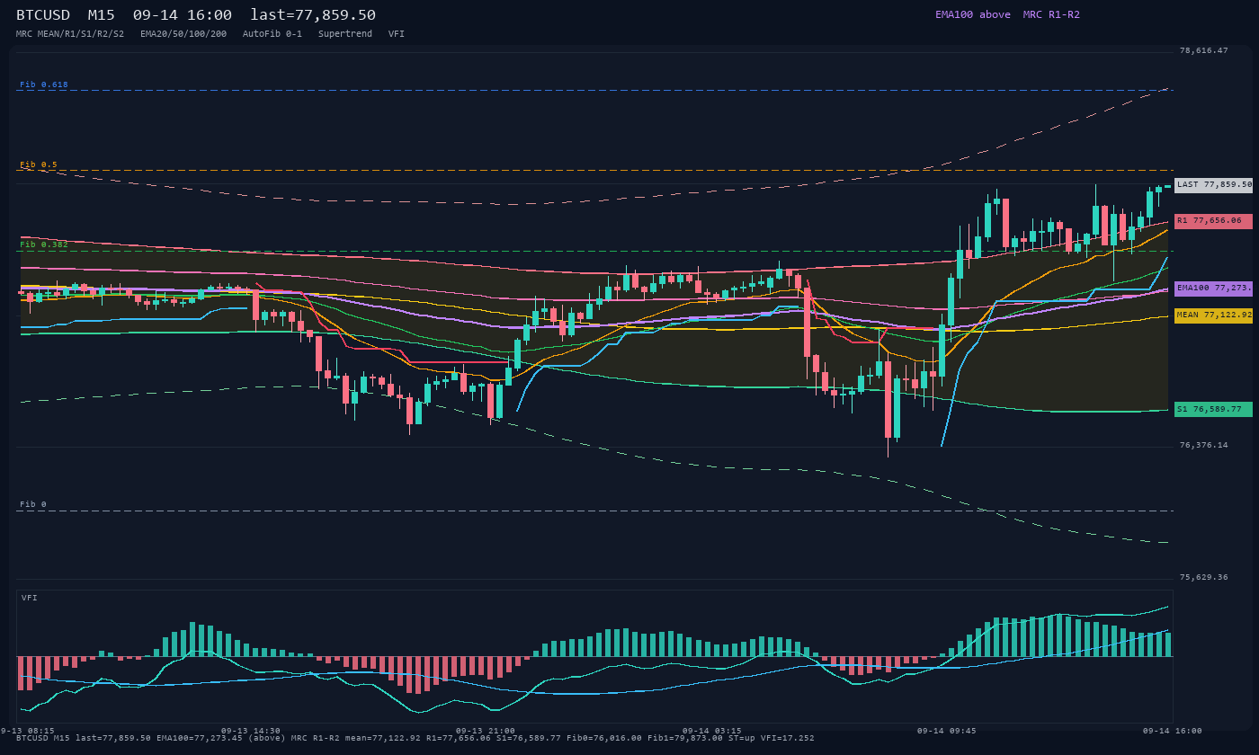
Task: Click the yellow MEAN 77,122.92 price tag
Action: tap(1213, 315)
